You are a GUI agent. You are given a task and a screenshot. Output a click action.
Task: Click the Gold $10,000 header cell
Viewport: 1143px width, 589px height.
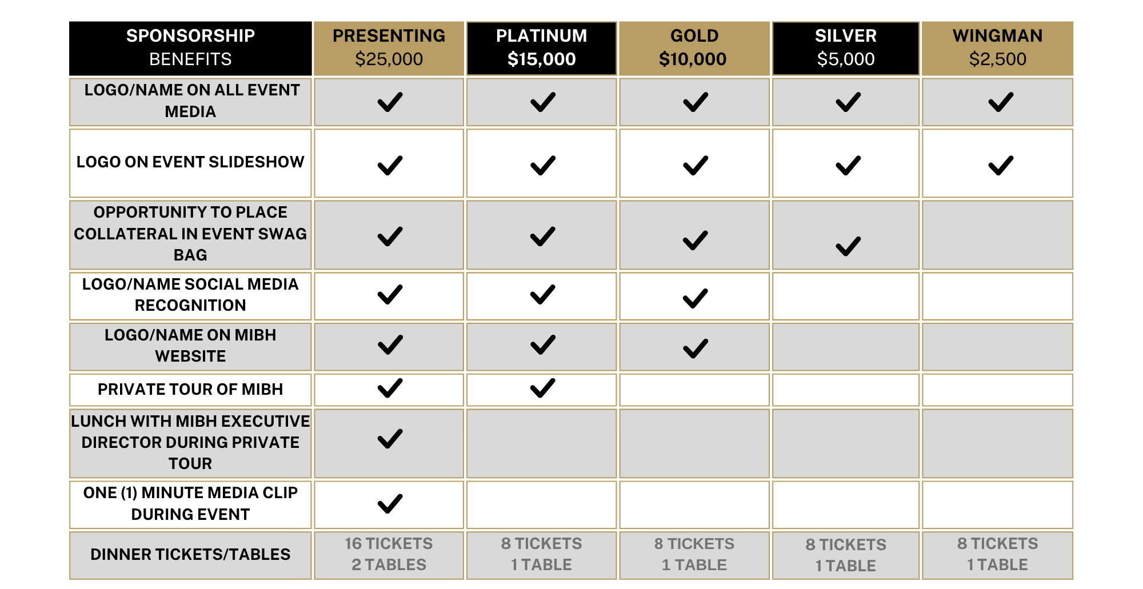pos(694,48)
